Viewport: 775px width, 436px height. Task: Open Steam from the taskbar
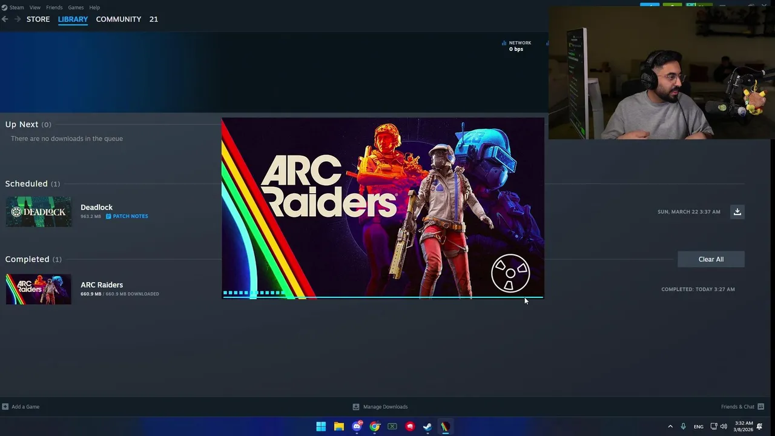(x=427, y=426)
